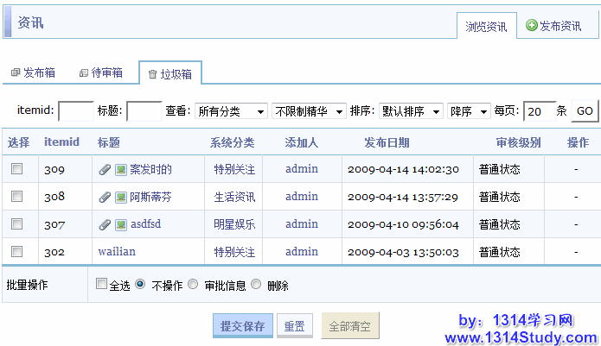Click the 发布箱 publish box icon
The height and width of the screenshot is (346, 601).
(x=16, y=73)
